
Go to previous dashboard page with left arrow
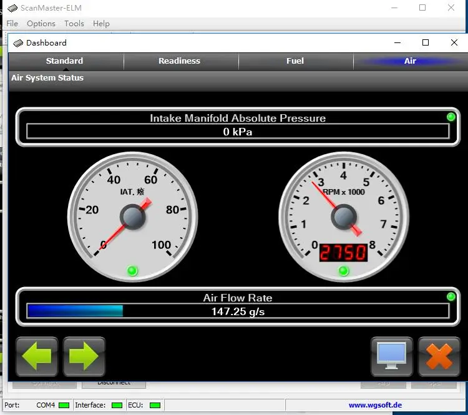(x=37, y=356)
